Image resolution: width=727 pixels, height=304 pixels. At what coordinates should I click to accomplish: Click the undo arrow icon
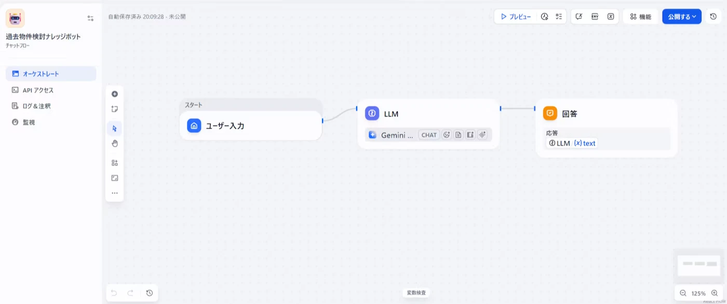tap(114, 293)
